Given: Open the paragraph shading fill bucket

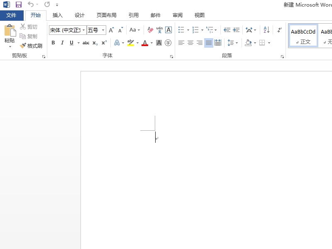Looking at the screenshot, I should [x=248, y=43].
